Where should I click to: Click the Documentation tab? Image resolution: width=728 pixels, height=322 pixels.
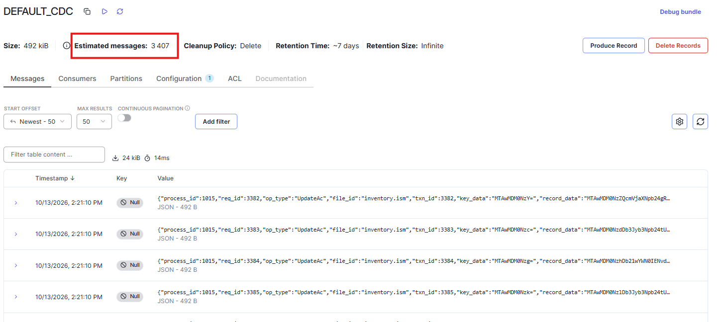(x=281, y=79)
